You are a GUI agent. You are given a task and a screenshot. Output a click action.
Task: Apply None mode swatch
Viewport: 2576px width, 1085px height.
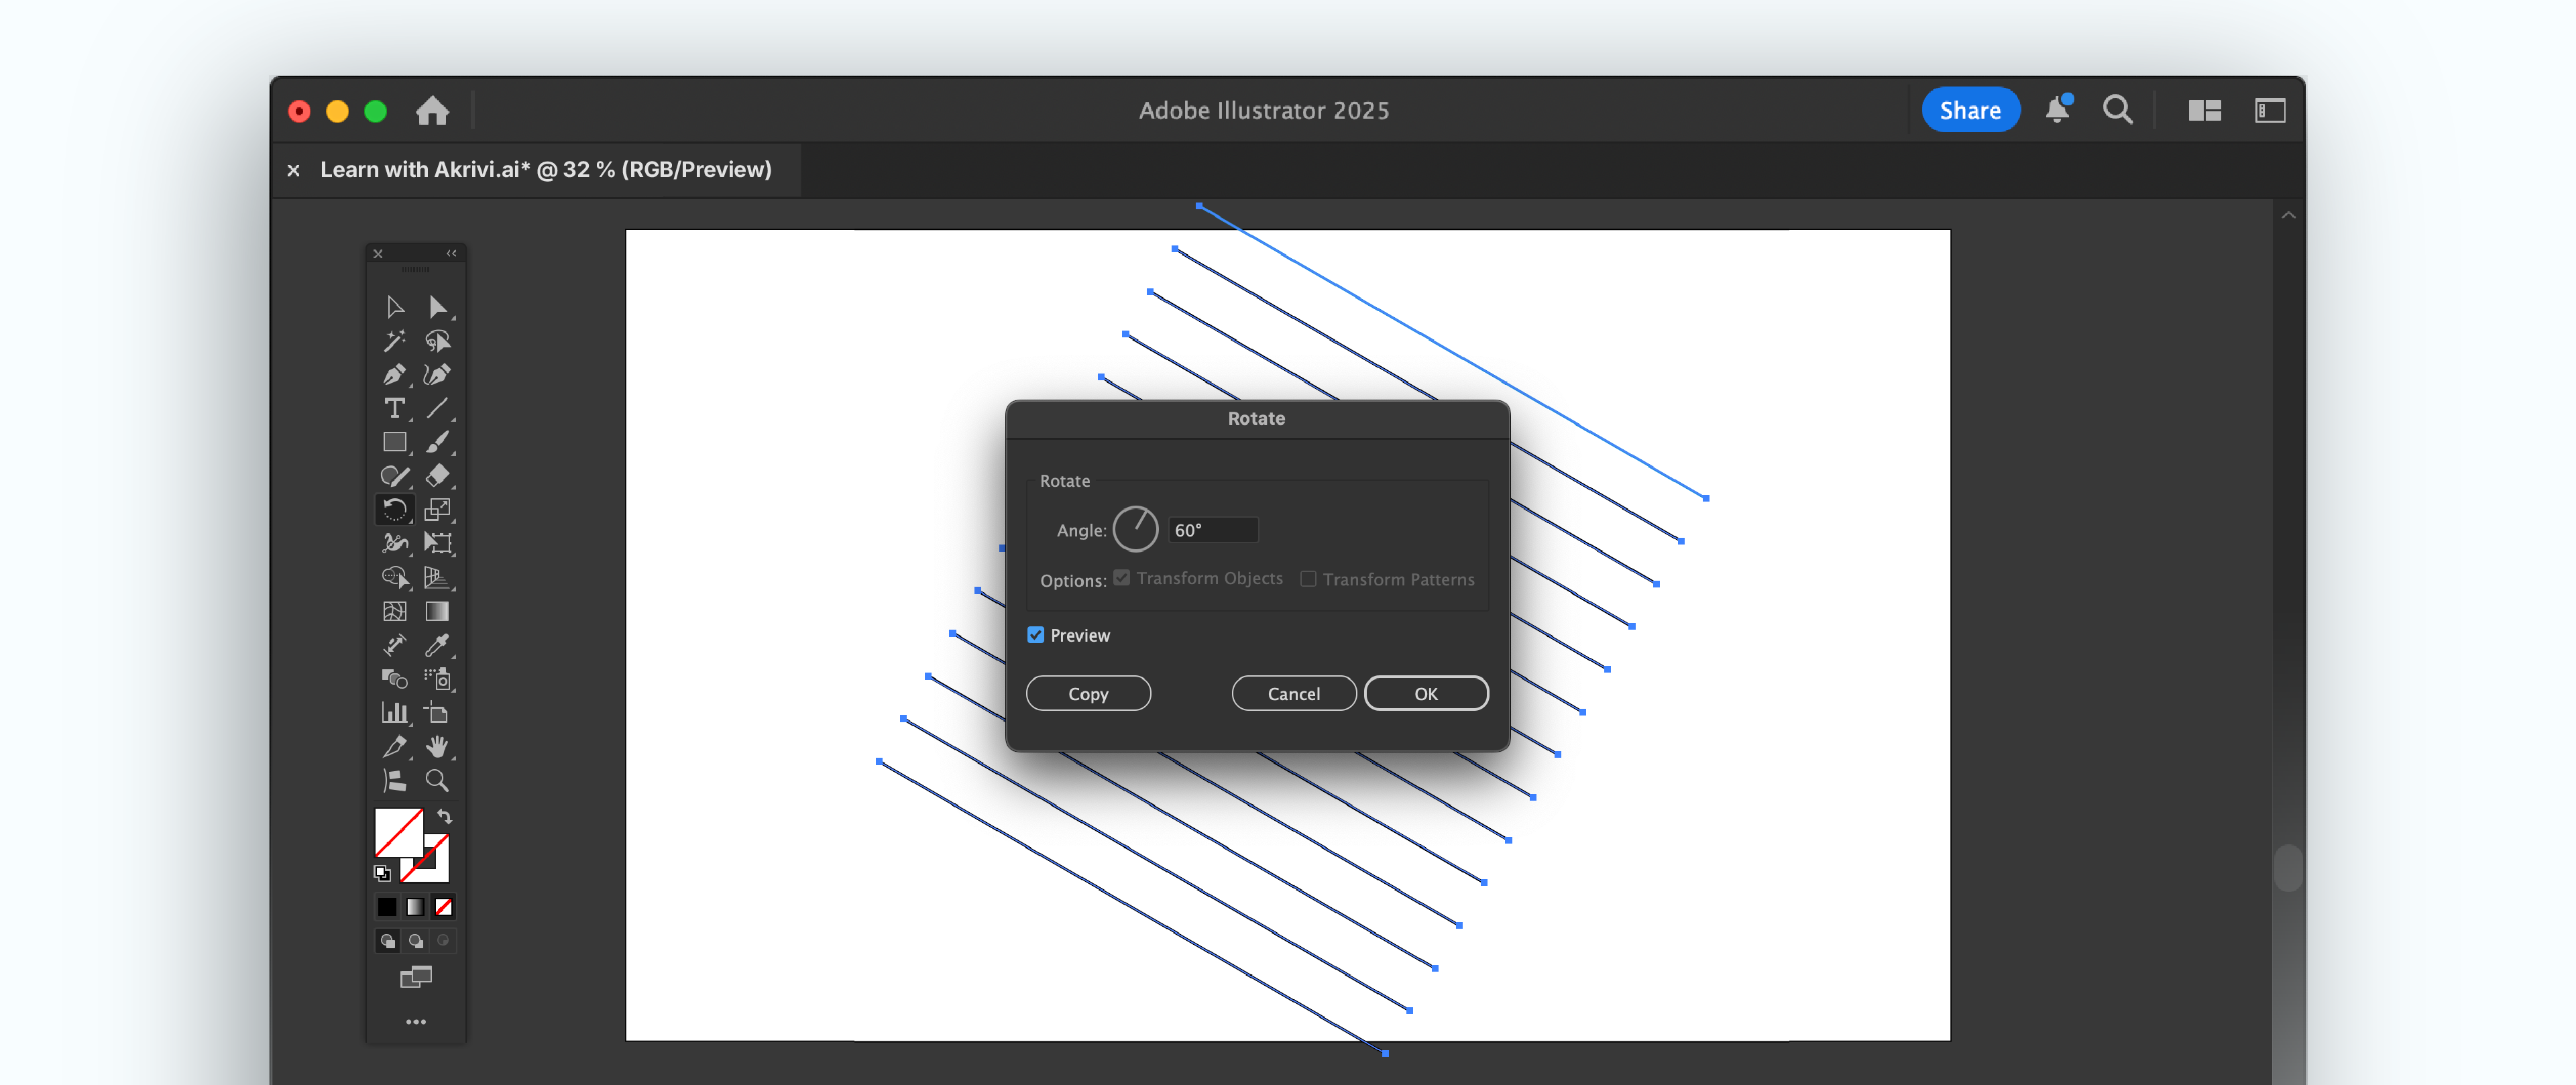click(443, 907)
